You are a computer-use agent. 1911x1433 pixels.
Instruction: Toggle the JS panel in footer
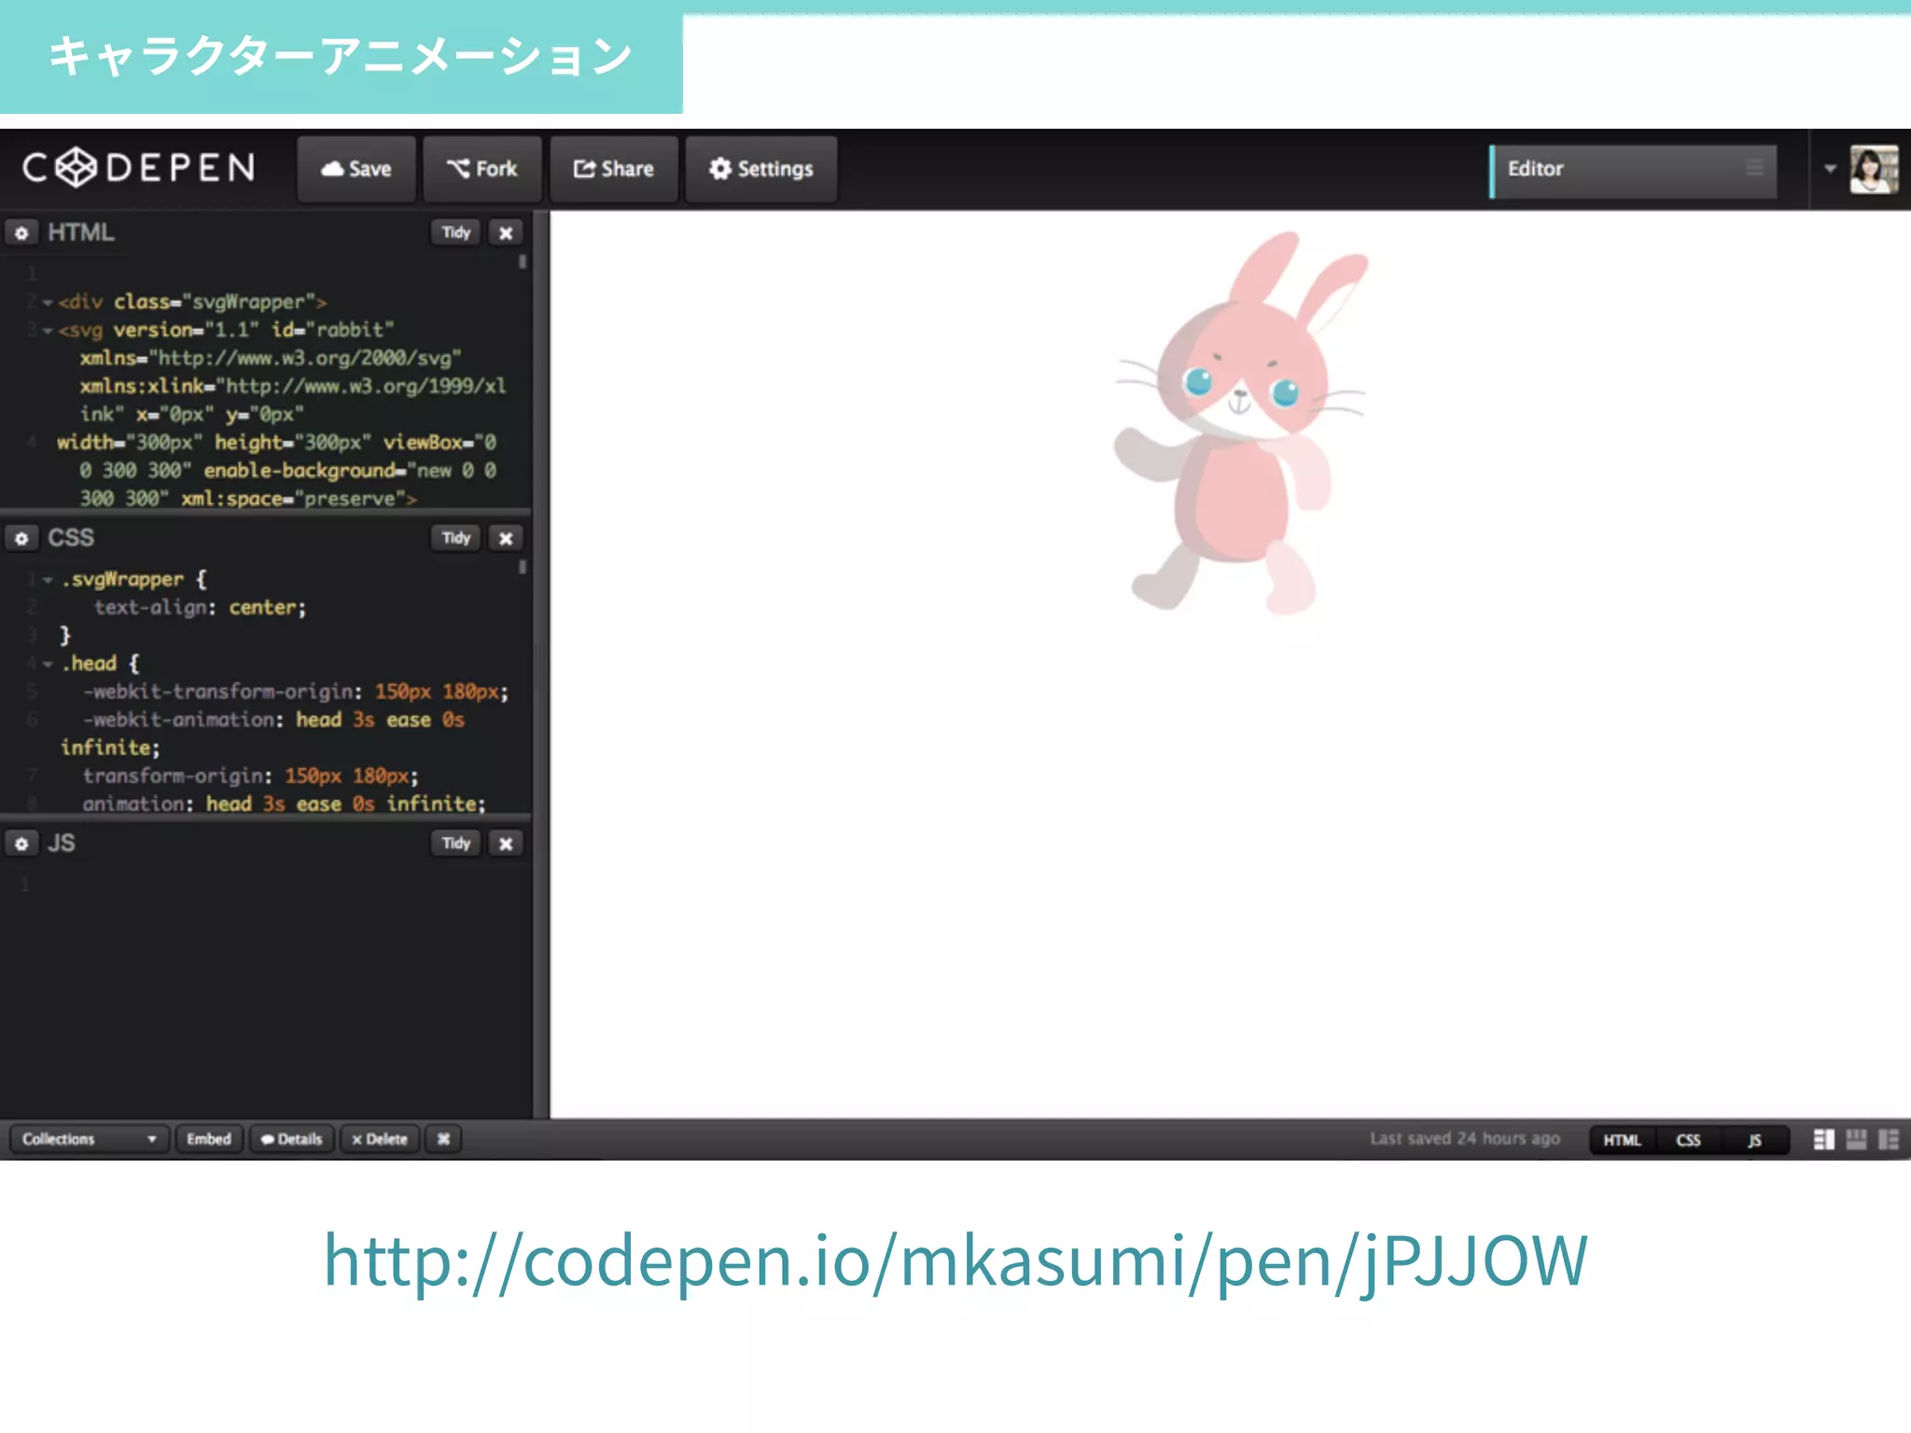point(1754,1140)
